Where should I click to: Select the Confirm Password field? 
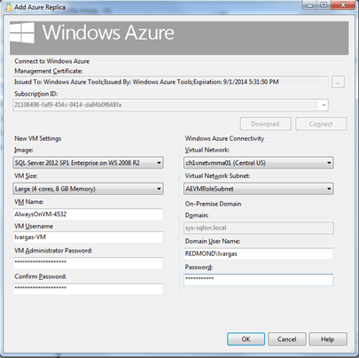coord(88,289)
